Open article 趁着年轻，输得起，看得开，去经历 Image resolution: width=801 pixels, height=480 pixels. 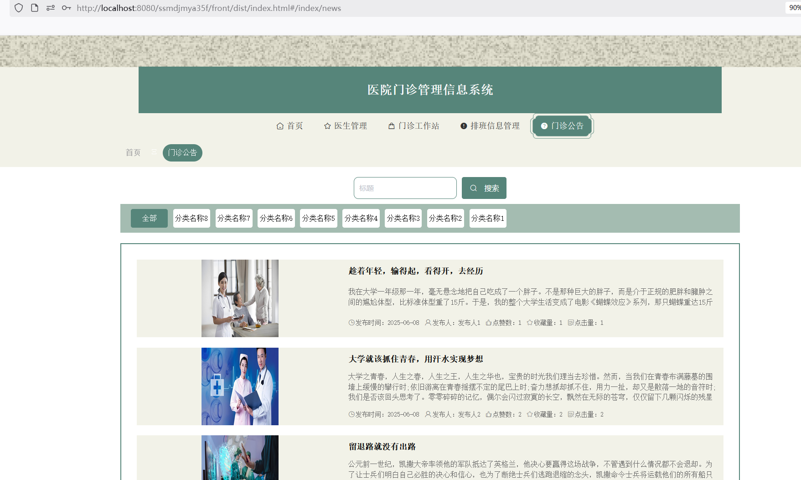(x=416, y=271)
